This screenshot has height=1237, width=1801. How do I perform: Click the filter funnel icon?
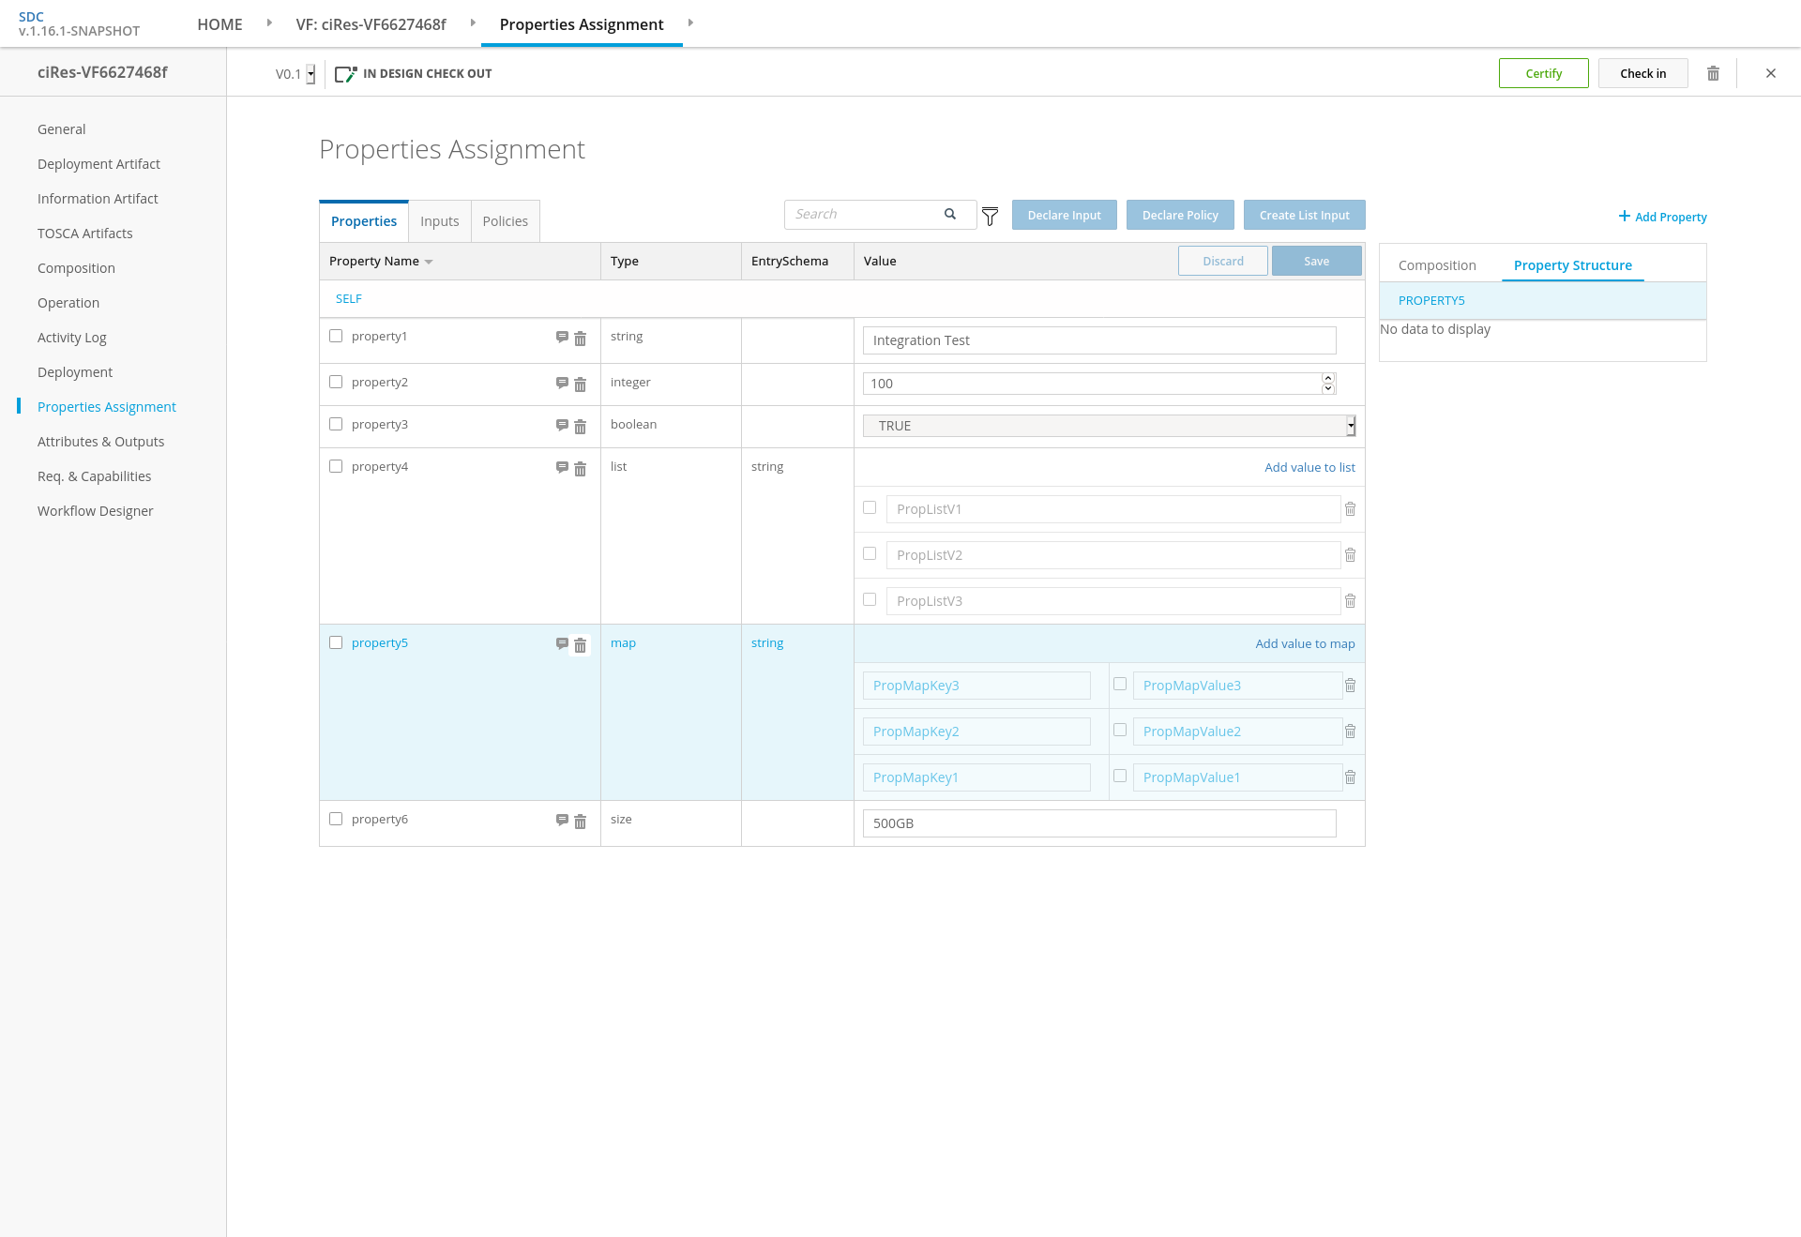[990, 217]
